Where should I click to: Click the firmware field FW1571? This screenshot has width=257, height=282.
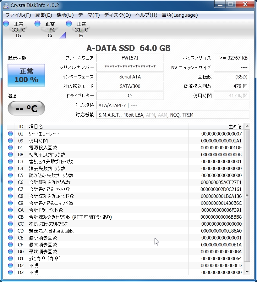tap(130, 58)
